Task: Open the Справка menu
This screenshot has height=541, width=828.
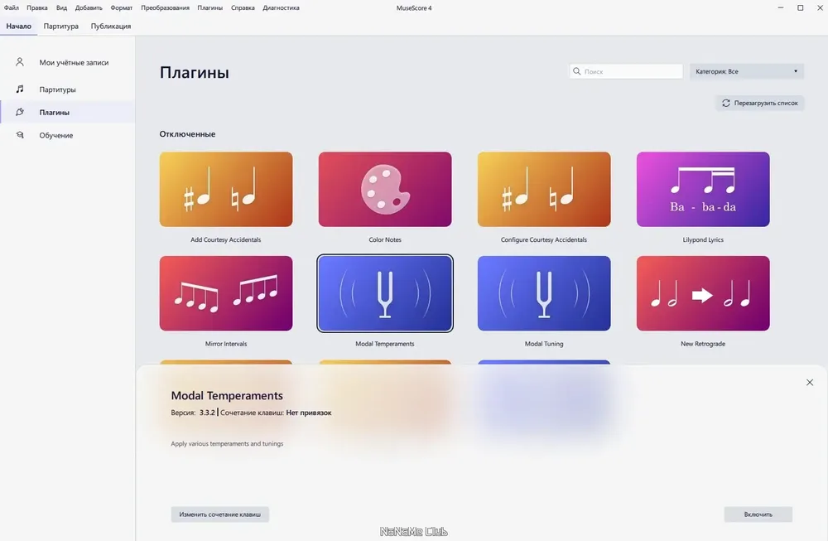Action: coord(243,8)
